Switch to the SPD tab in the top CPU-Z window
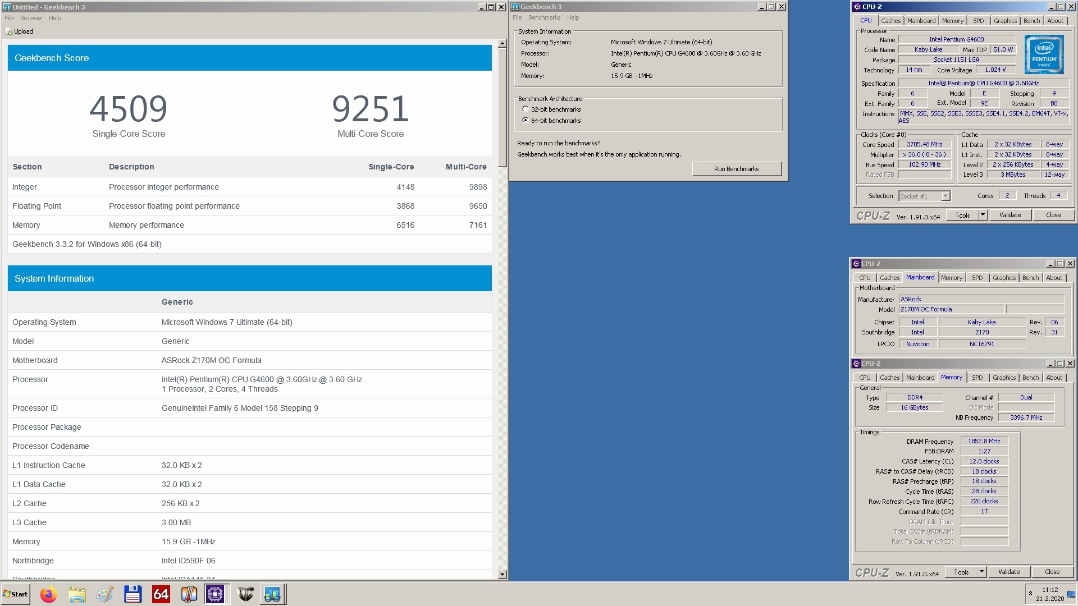Image resolution: width=1078 pixels, height=606 pixels. tap(978, 21)
